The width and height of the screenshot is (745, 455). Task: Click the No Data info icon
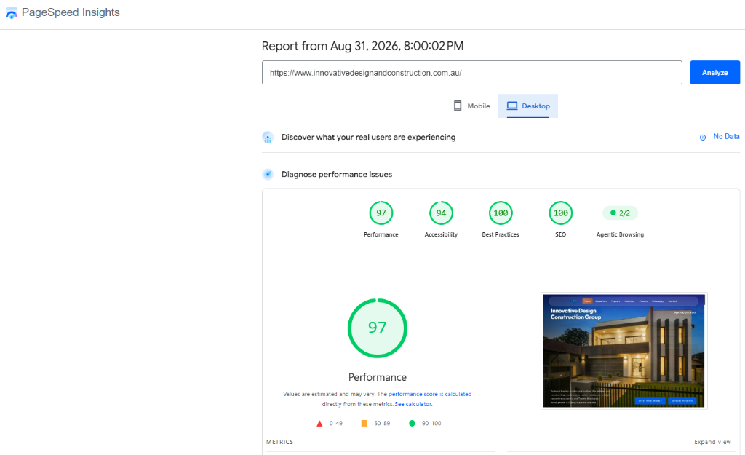pyautogui.click(x=703, y=138)
